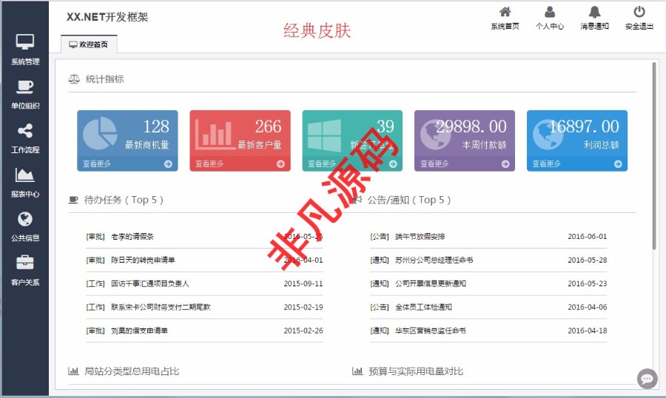The image size is (666, 398).
Task: Click the XX.NET开发框架 title
Action: (107, 17)
